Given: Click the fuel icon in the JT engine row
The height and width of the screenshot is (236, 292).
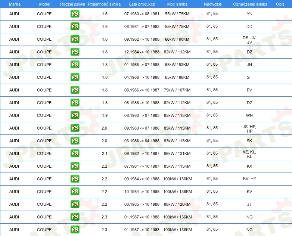Looking at the screenshot, I should (x=75, y=204).
